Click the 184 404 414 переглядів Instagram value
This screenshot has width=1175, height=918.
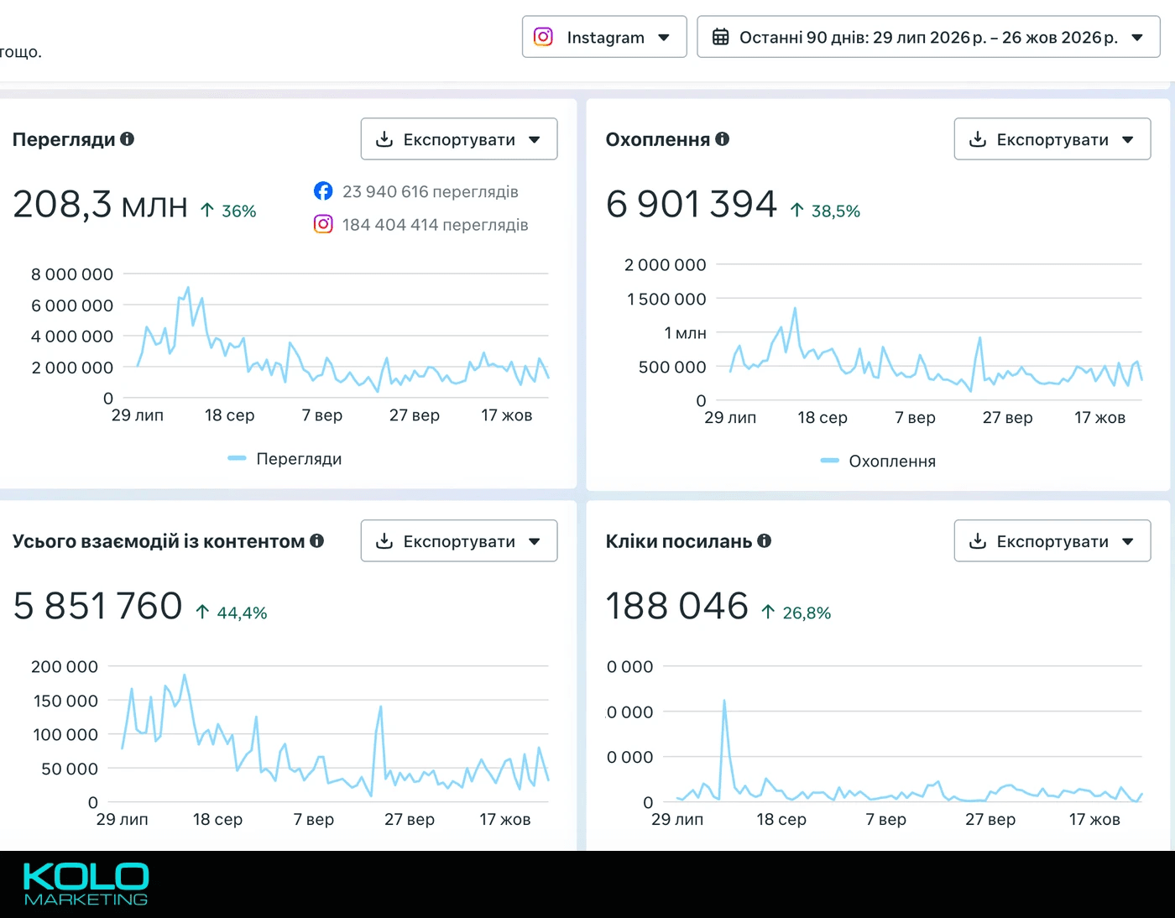point(435,224)
